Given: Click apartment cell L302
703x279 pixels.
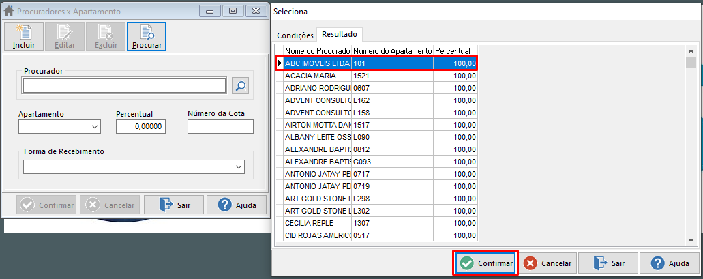Looking at the screenshot, I should pyautogui.click(x=392, y=210).
